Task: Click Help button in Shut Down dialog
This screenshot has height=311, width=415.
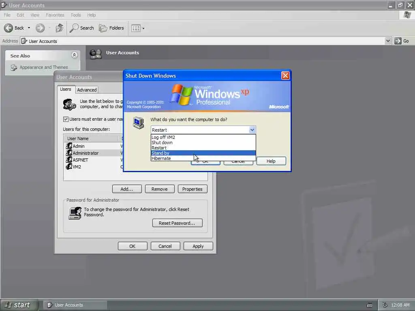Action: click(271, 161)
